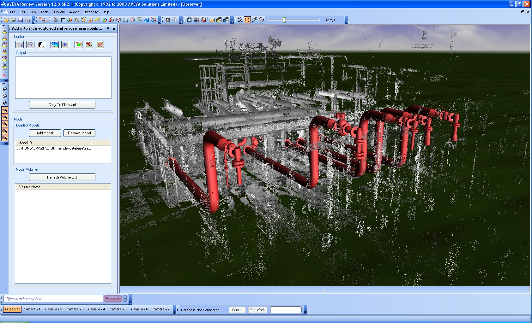532x323 pixels.
Task: Click the Add Model button
Action: (x=45, y=133)
